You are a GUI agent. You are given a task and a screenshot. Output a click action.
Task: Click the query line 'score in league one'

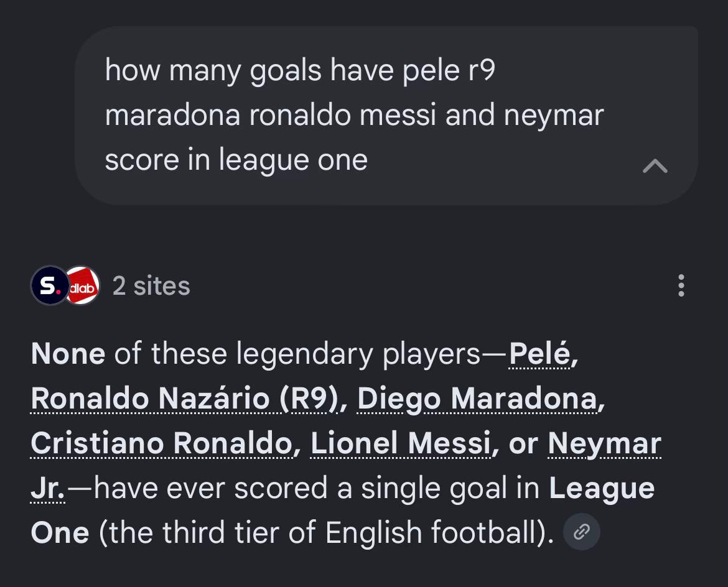(236, 160)
